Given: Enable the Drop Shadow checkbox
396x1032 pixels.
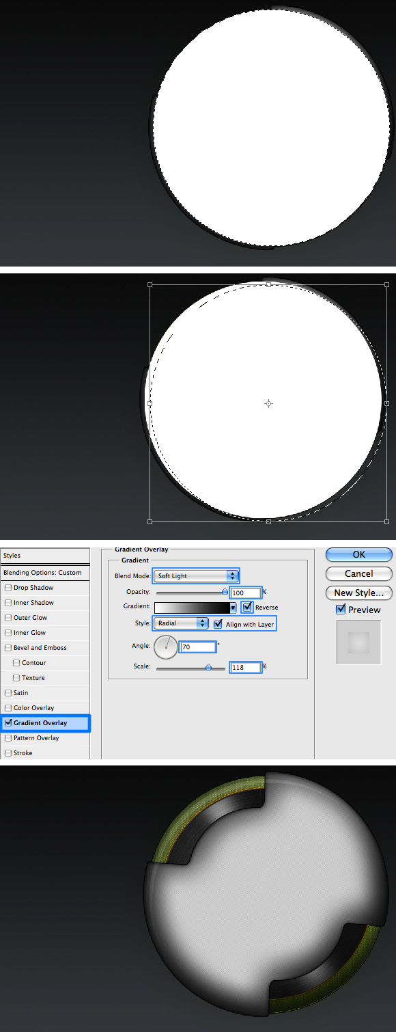Looking at the screenshot, I should point(8,588).
